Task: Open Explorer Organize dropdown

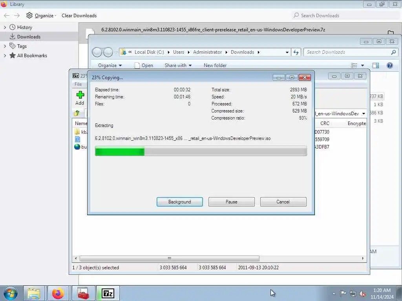Action: [110, 65]
